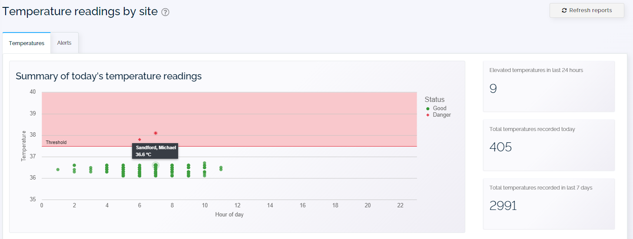Click the Refresh reports button
Image resolution: width=633 pixels, height=239 pixels.
(587, 10)
